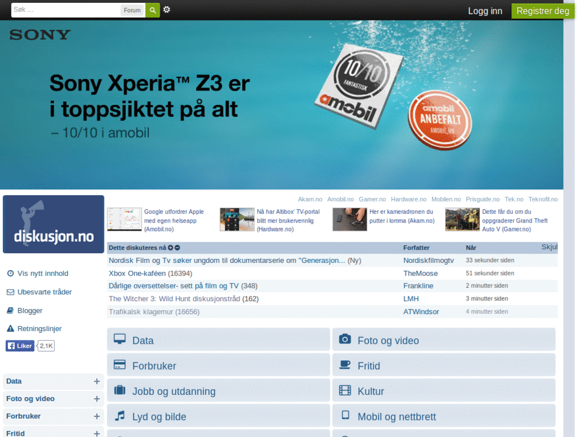Viewport: 582px width, 437px height.
Task: Click the Fritid coffee cup icon
Action: [344, 365]
